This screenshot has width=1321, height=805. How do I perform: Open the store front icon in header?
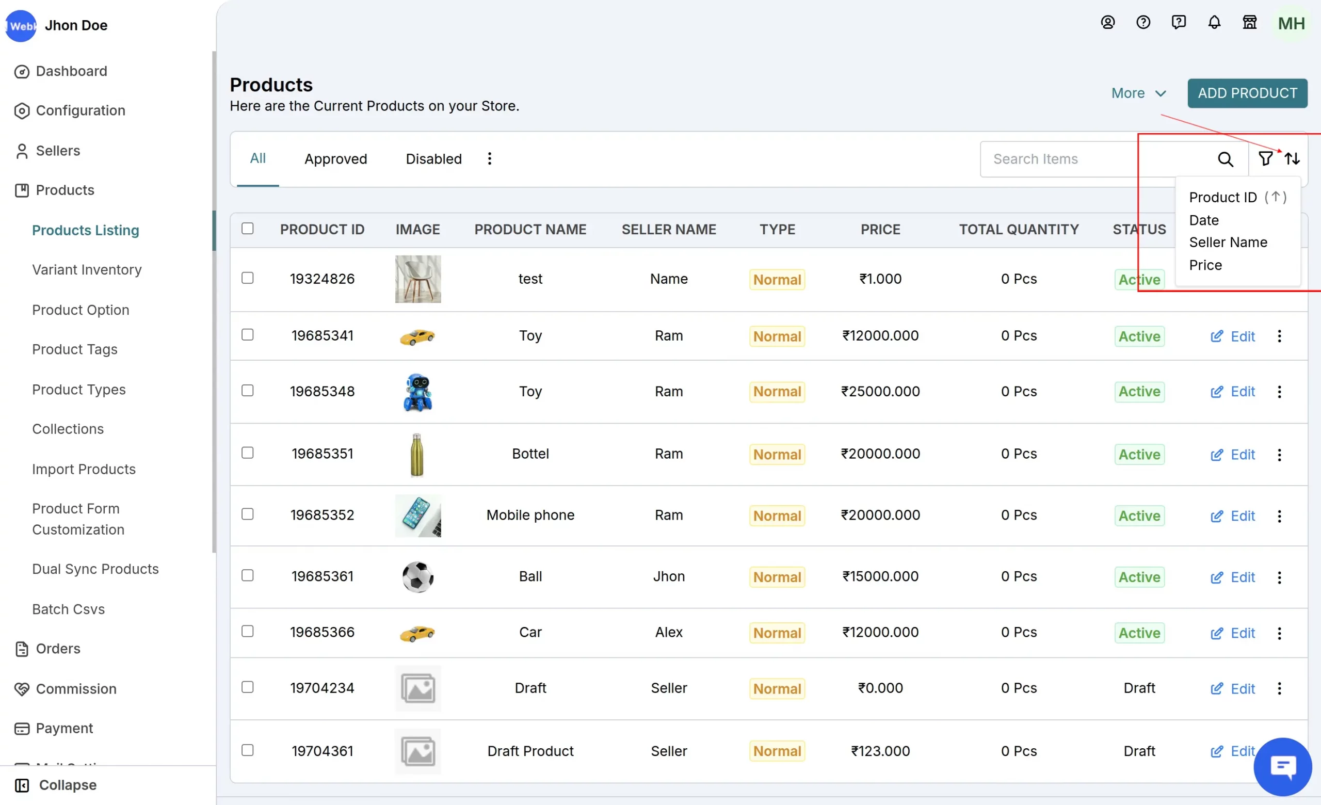pos(1249,23)
